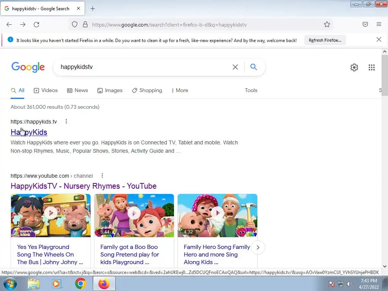
Task: Play the Family Hero Song video thumbnail
Action: (x=217, y=215)
